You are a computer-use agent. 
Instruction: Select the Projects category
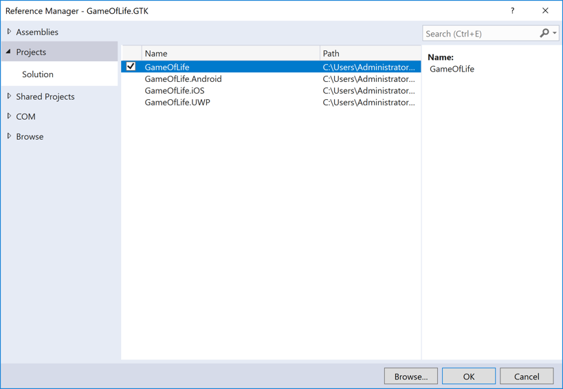point(60,52)
